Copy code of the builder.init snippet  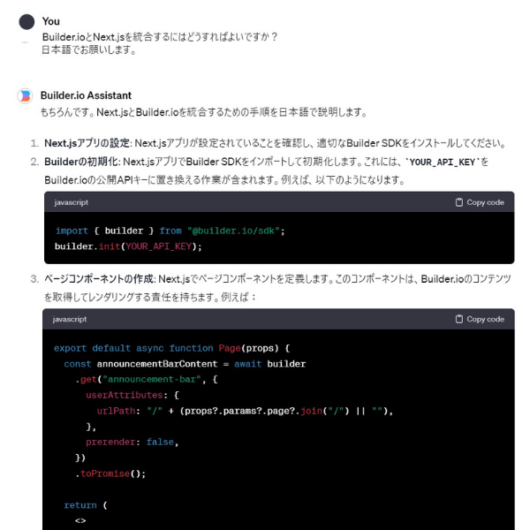pyautogui.click(x=480, y=202)
